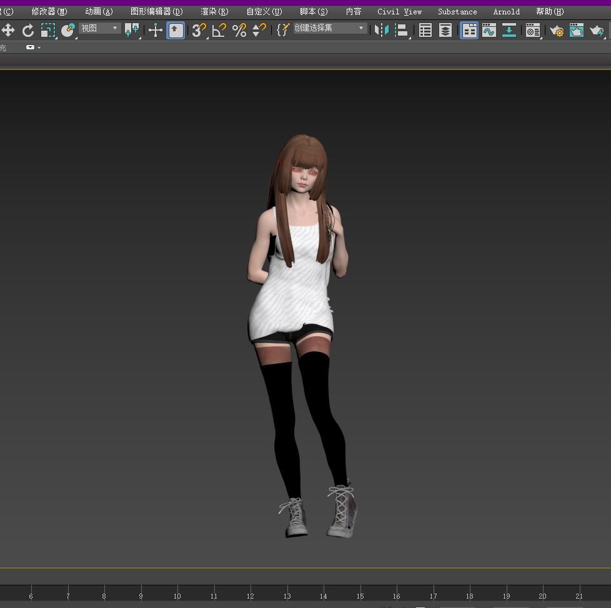611x608 pixels.
Task: Select the Rotate tool
Action: (28, 30)
